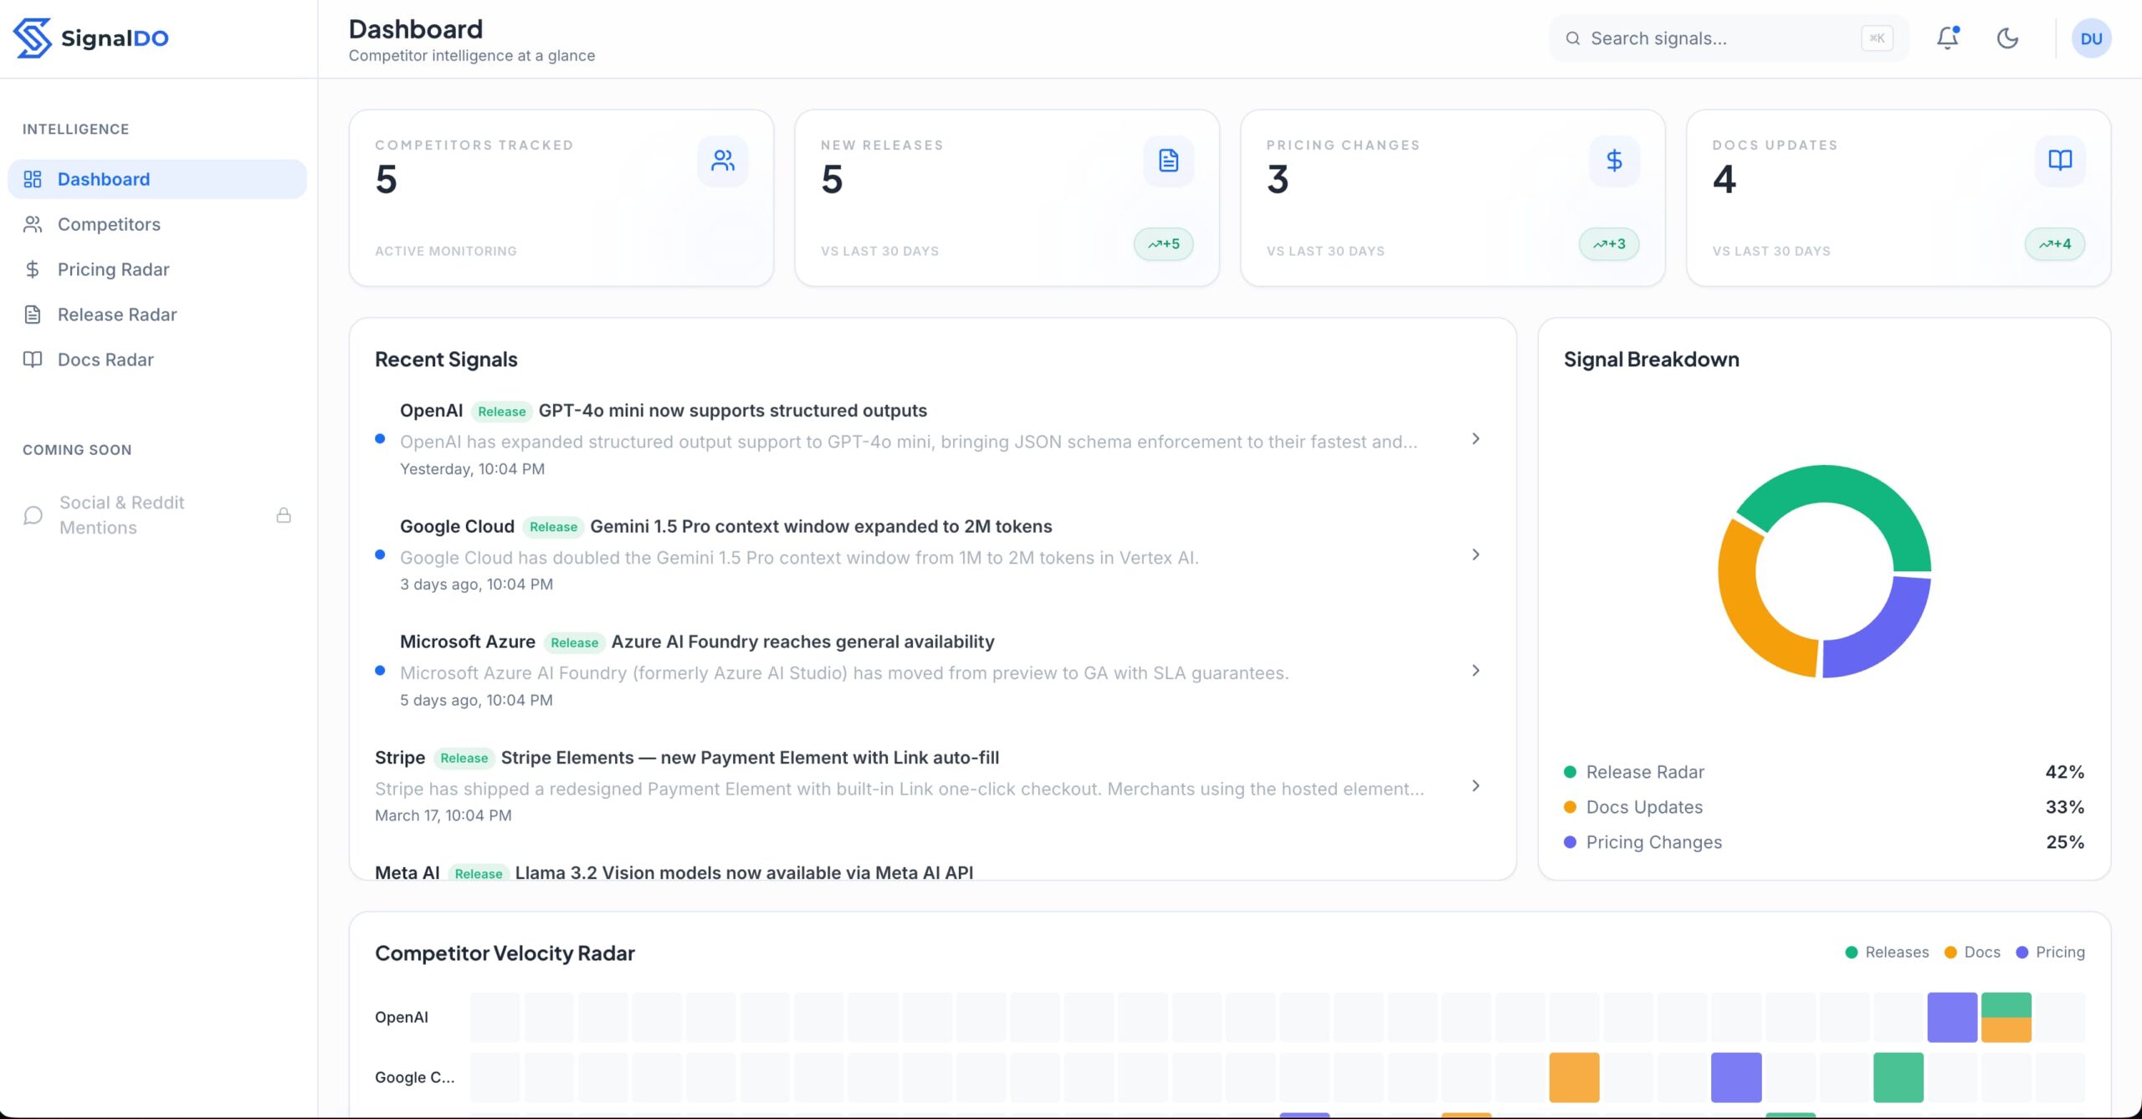Toggle dark mode with the moon icon
The image size is (2142, 1119).
point(2007,38)
